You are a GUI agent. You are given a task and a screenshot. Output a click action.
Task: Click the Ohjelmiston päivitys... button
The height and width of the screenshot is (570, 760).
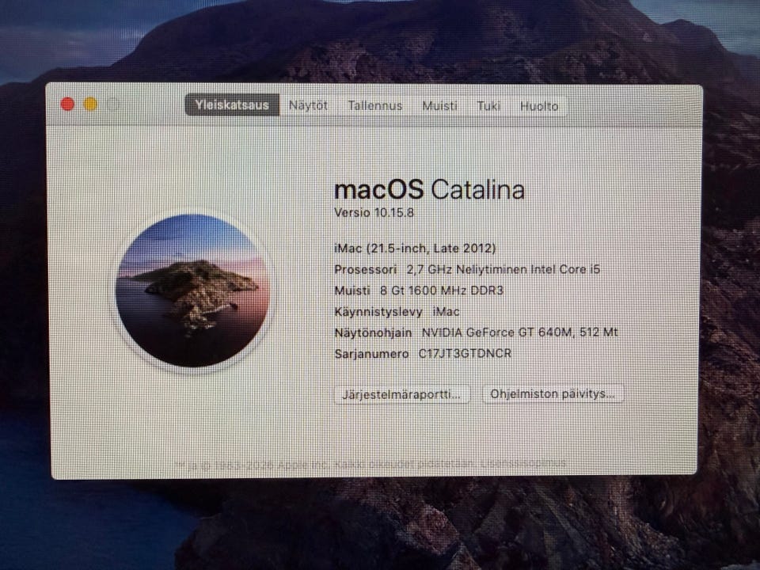[x=553, y=394]
